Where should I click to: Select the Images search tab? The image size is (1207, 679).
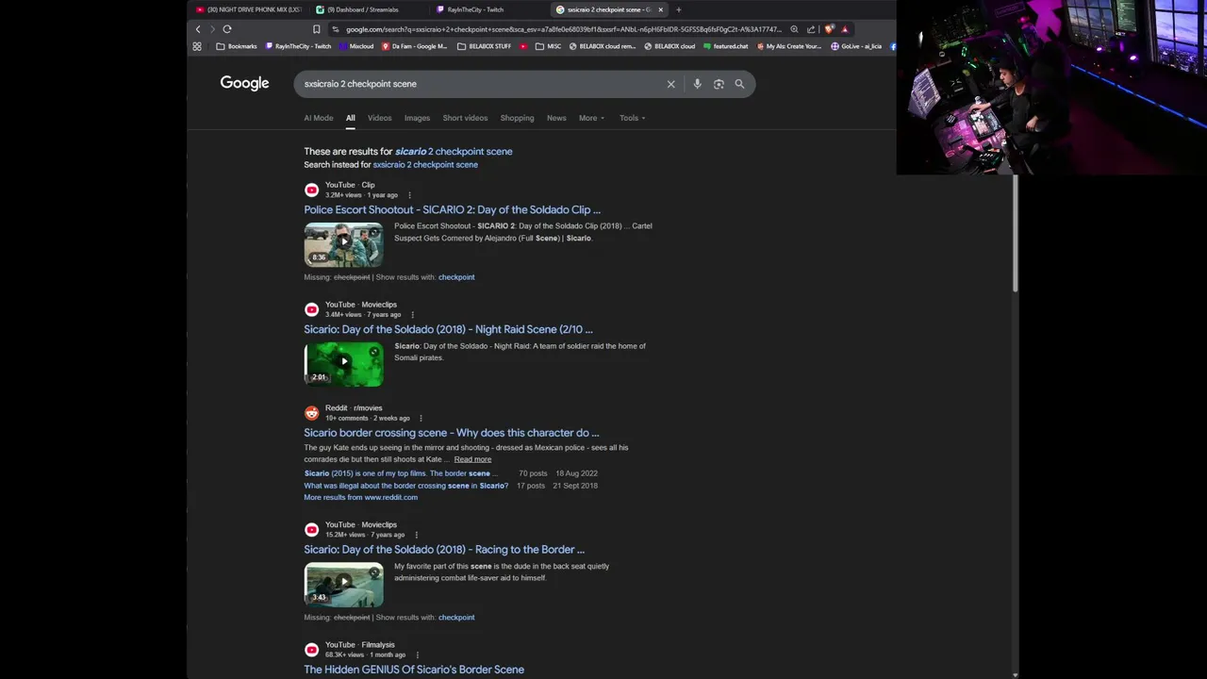pyautogui.click(x=417, y=118)
